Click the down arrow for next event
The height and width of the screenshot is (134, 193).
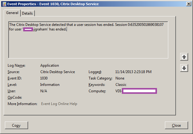(x=184, y=68)
